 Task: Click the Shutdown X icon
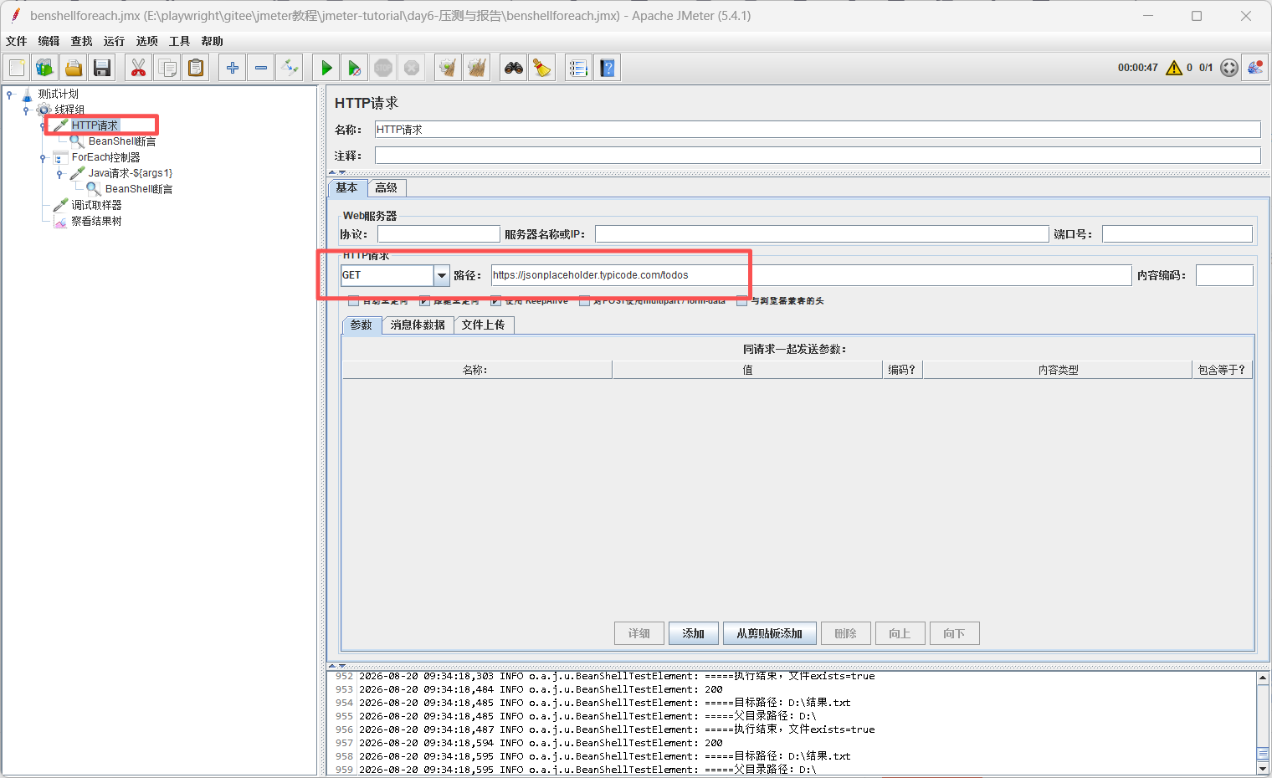coord(412,68)
